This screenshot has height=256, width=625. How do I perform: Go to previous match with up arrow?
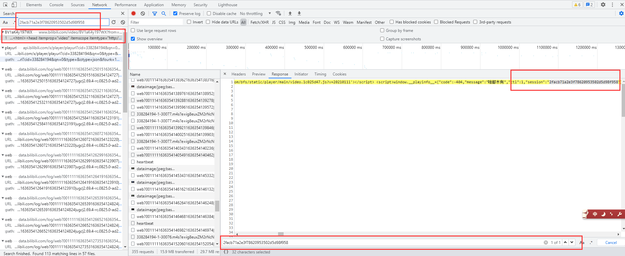click(565, 242)
